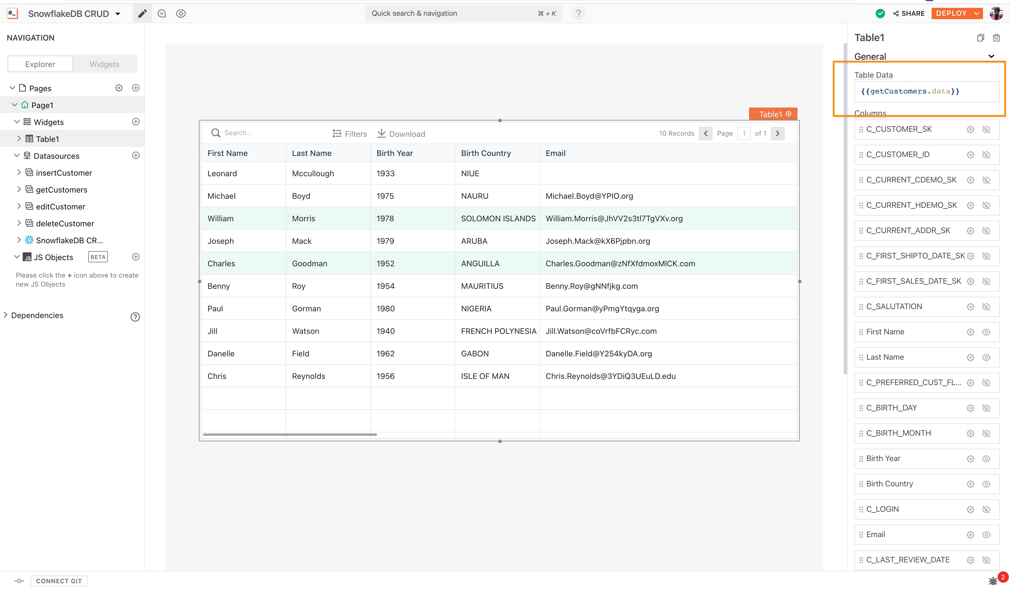Switch to the Widgets tab
1010x590 pixels.
click(104, 64)
